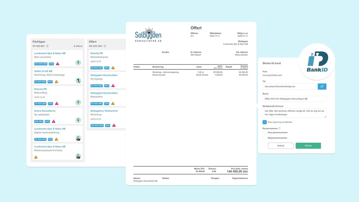This screenshot has height=202, width=359.
Task: Click warning icon on Mobilanpassad hemsida card
Action: [x=36, y=157]
